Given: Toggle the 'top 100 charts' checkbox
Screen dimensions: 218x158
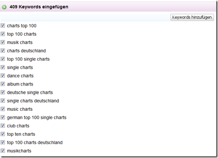Looking at the screenshot, I should (x=3, y=34).
